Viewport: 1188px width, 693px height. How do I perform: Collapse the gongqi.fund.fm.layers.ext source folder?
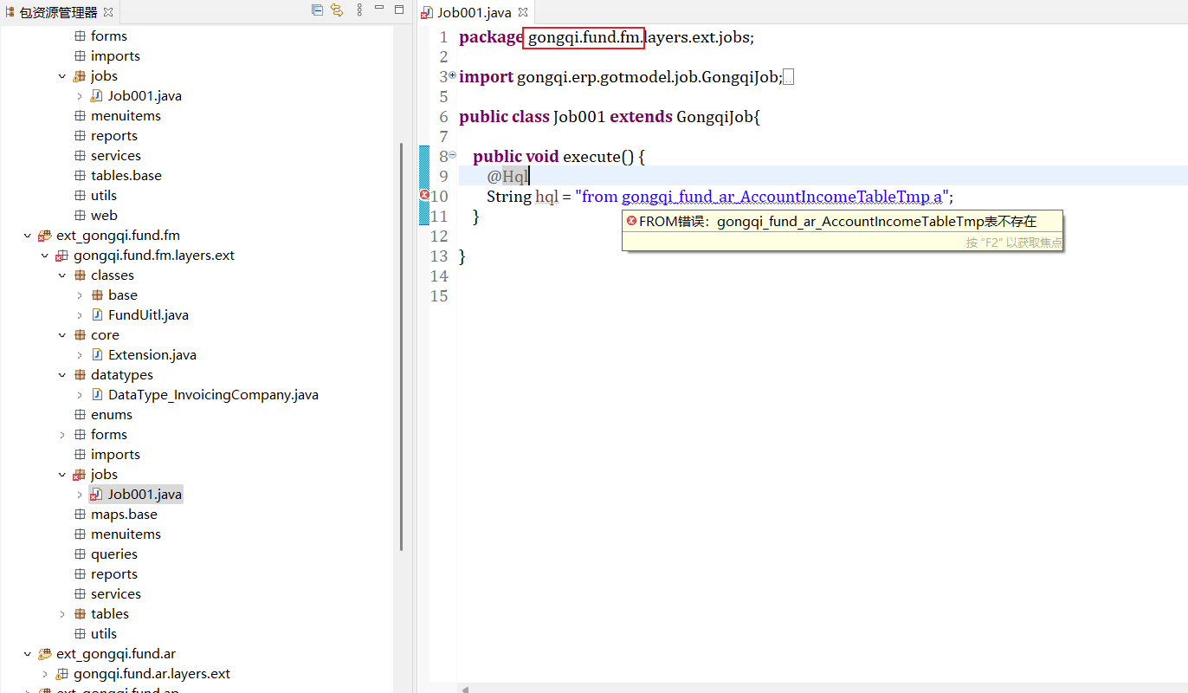point(45,256)
